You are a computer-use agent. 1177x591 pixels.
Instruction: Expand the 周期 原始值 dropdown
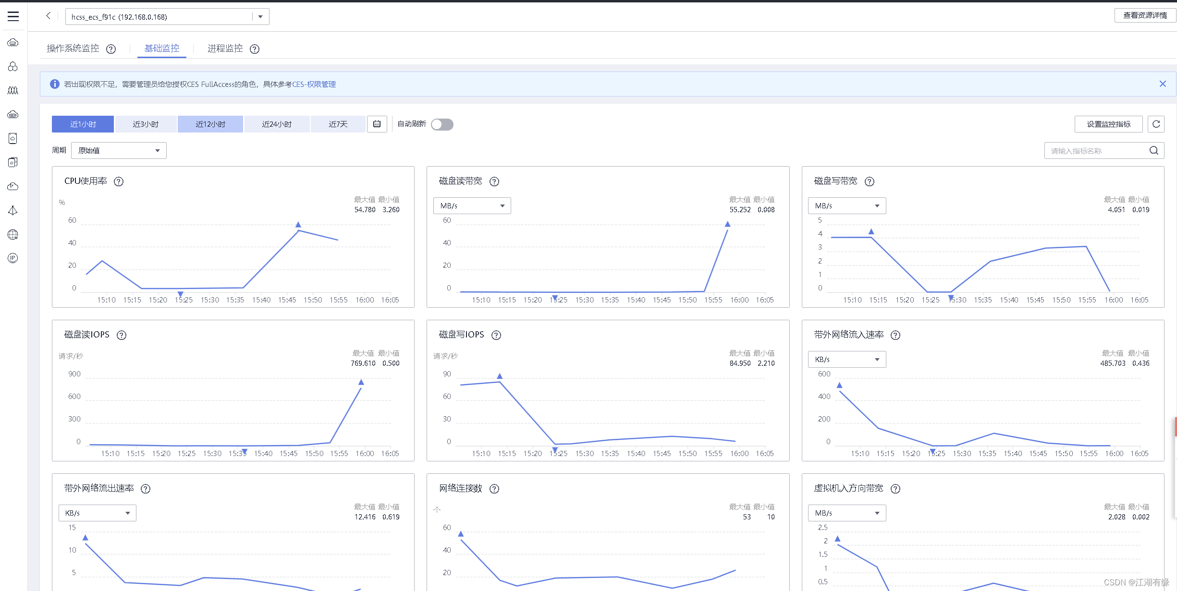119,151
